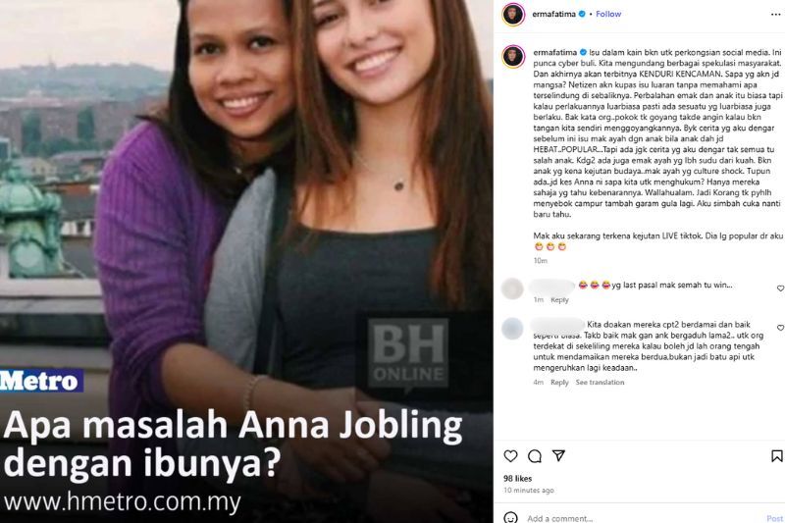Viewport: 785px width, 523px height.
Task: Like the 'mak semah' comment
Action: [x=780, y=288]
